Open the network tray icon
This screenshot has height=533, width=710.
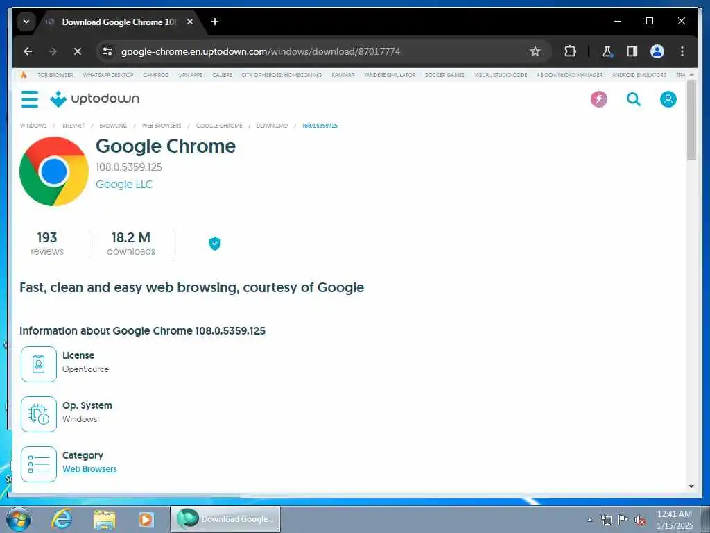click(606, 520)
